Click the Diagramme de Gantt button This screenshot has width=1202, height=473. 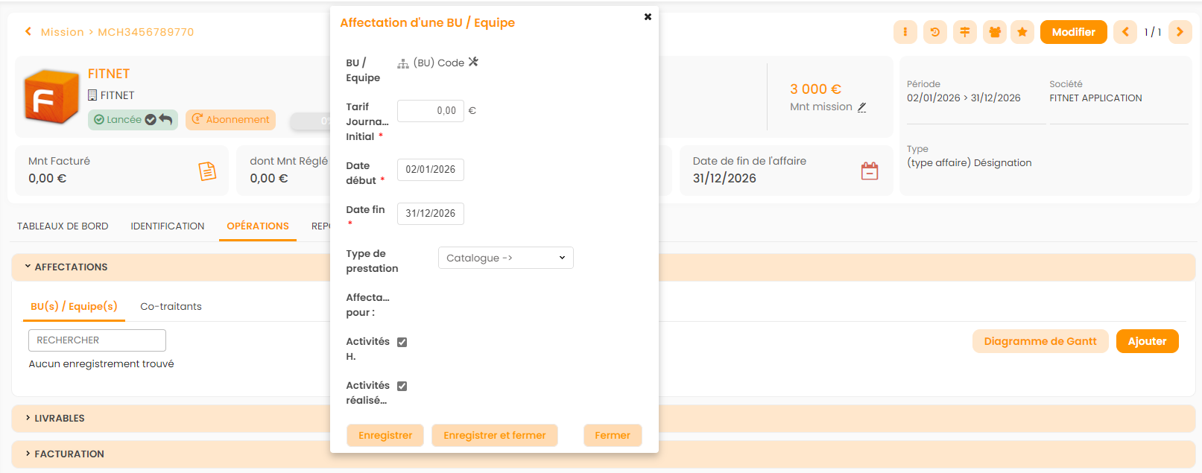pos(1040,341)
